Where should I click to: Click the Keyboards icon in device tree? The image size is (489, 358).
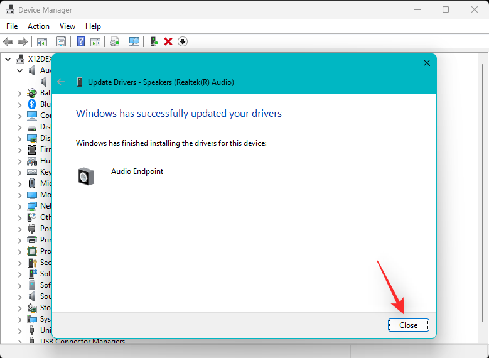pyautogui.click(x=32, y=172)
